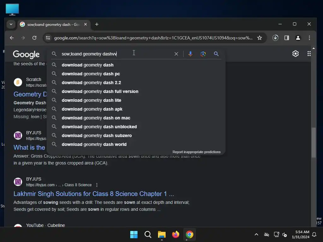Open a new tab with plus button
The width and height of the screenshot is (323, 242).
pyautogui.click(x=97, y=24)
